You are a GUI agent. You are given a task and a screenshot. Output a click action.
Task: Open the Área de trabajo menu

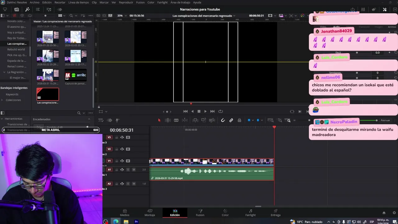(180, 2)
